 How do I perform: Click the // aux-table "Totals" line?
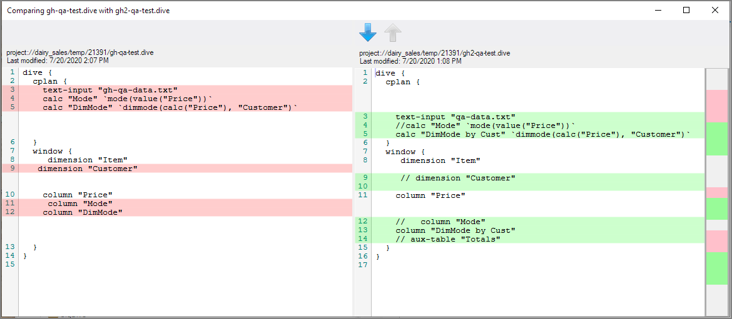[x=447, y=239]
